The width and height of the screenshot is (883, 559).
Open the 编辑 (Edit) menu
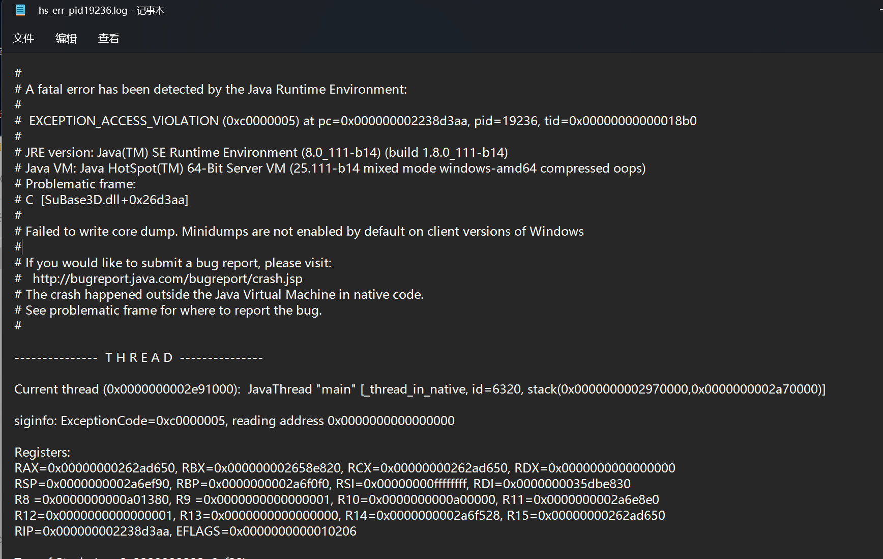66,38
